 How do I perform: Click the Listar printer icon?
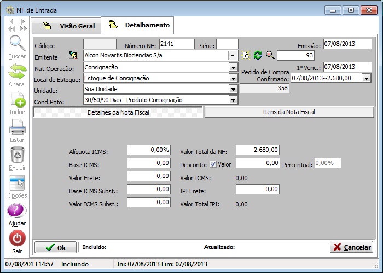point(17,128)
